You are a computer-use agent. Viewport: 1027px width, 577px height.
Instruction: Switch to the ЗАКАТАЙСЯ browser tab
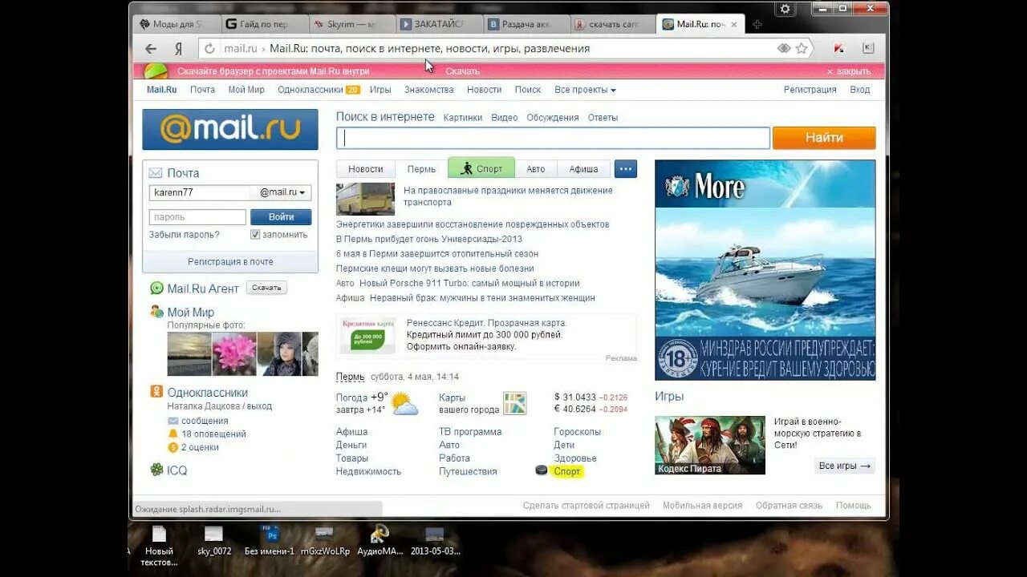tap(439, 24)
